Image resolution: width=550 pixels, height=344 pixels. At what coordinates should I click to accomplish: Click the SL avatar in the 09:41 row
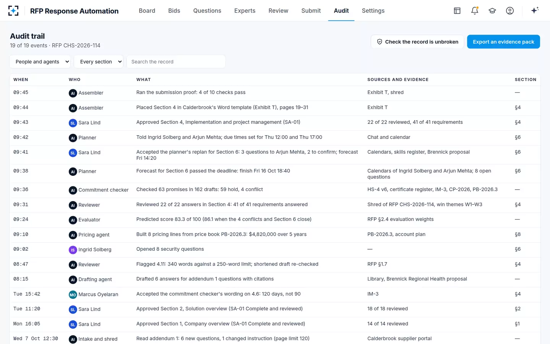click(x=73, y=153)
